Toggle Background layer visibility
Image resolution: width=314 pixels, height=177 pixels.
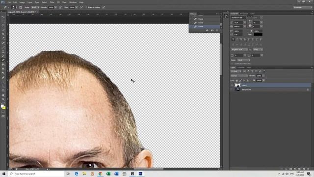[x=232, y=89]
